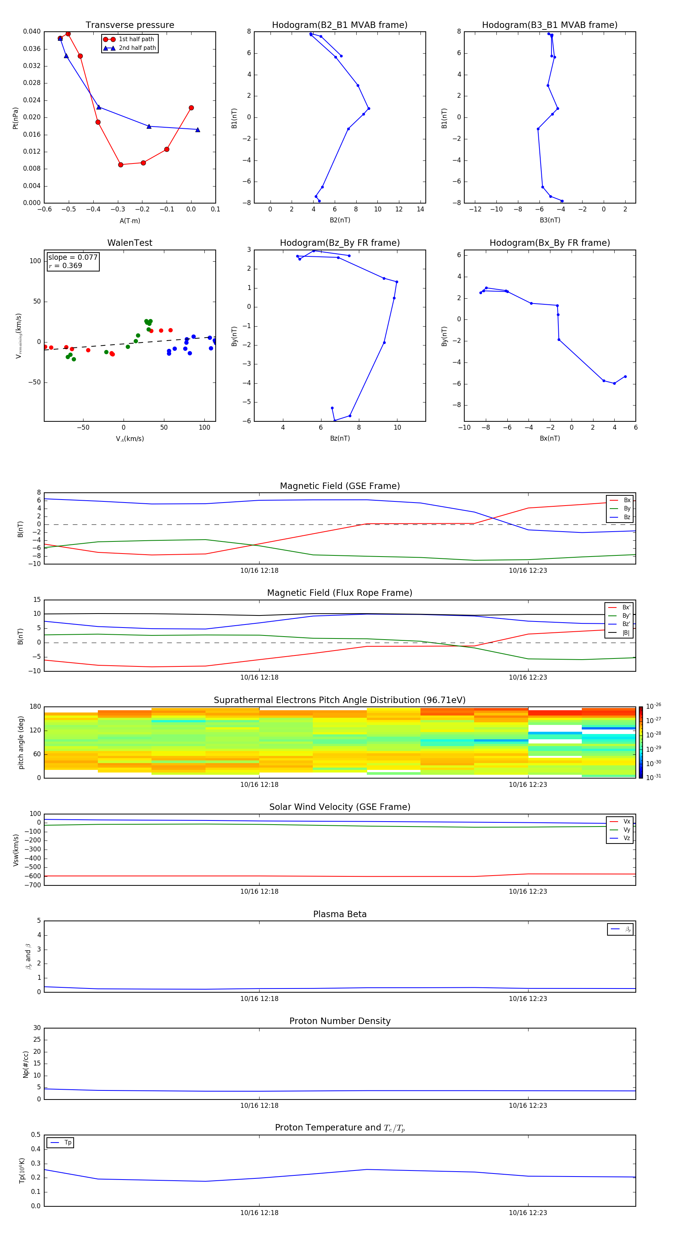The image size is (680, 1246).
Task: Click the 'slope = 0.077' annotation
Action: click(x=73, y=258)
